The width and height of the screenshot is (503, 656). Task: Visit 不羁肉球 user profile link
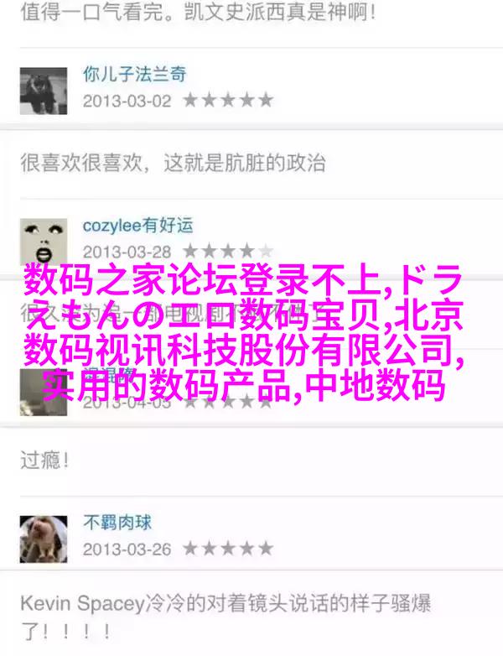(x=117, y=523)
